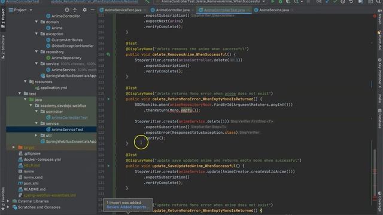The width and height of the screenshot is (383, 215).
Task: Click locate file target icon in Project panel
Action: coord(67,10)
